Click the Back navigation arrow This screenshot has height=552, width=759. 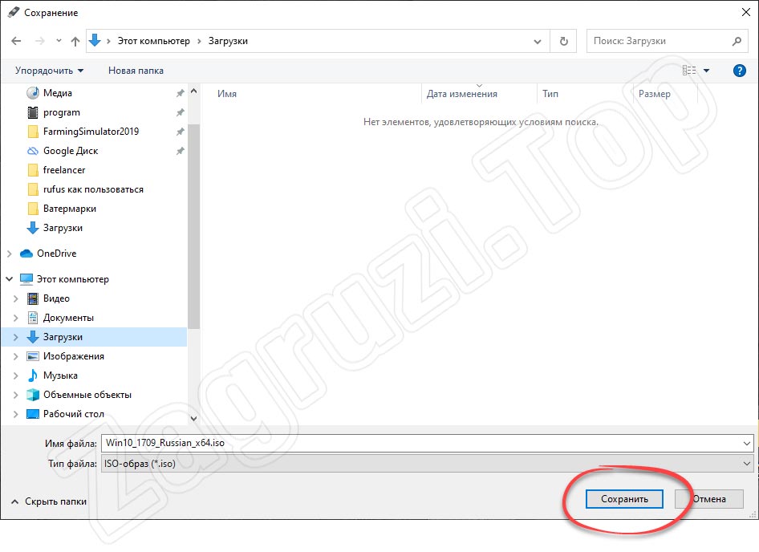tap(16, 41)
